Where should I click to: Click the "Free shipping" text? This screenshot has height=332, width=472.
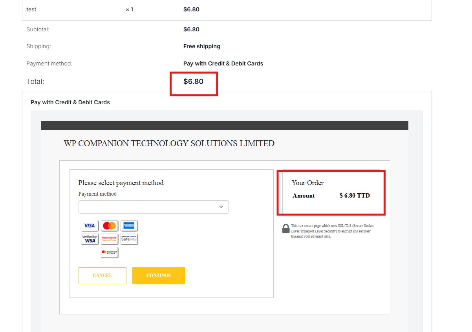click(x=202, y=46)
